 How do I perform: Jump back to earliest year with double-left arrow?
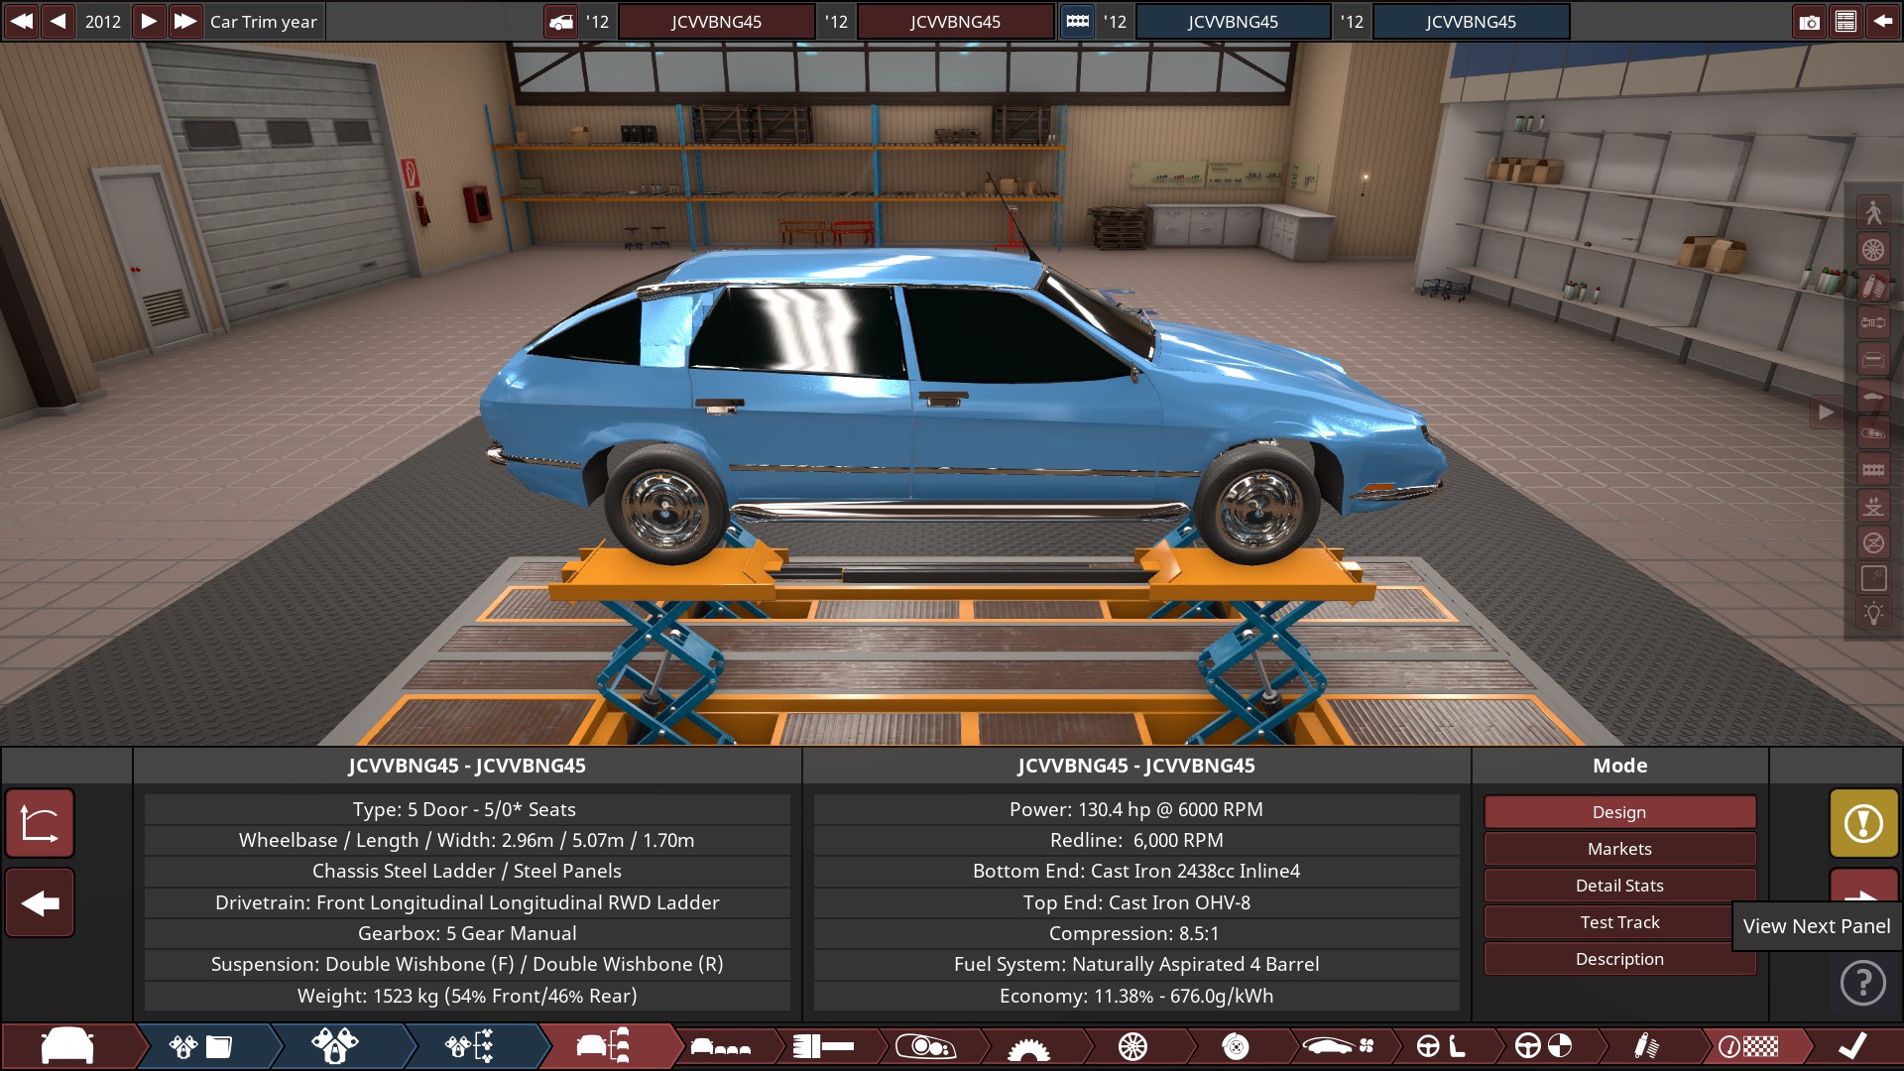point(21,21)
